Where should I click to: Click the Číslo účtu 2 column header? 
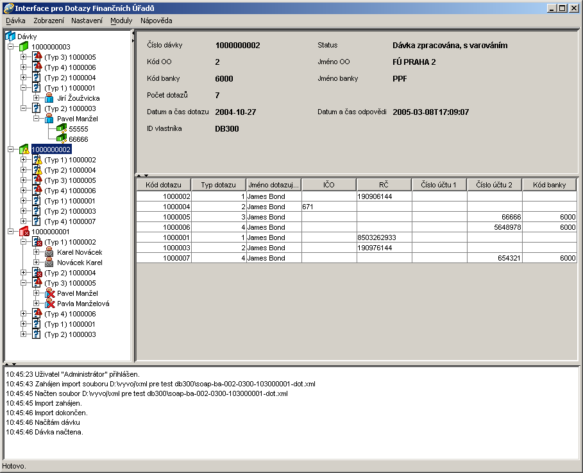[494, 185]
